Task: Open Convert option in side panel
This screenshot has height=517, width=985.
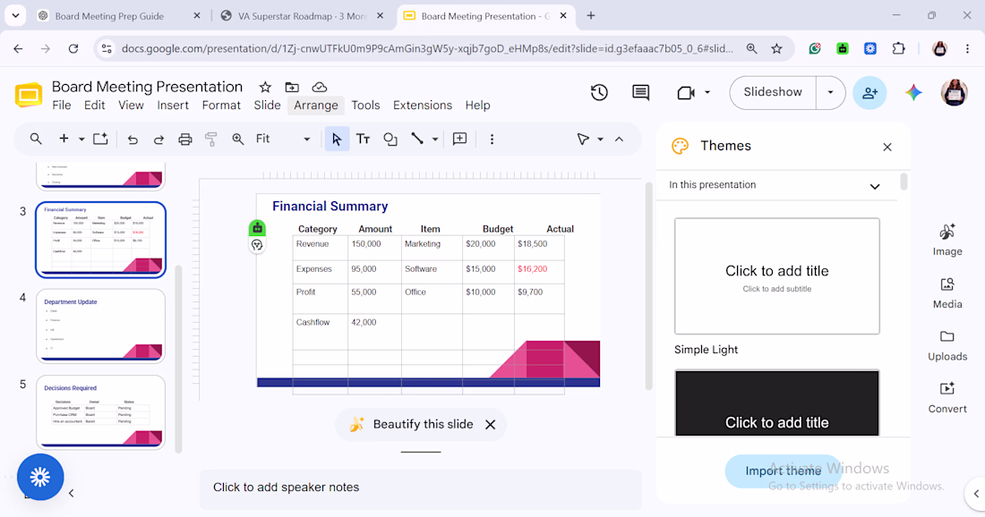Action: (x=947, y=398)
